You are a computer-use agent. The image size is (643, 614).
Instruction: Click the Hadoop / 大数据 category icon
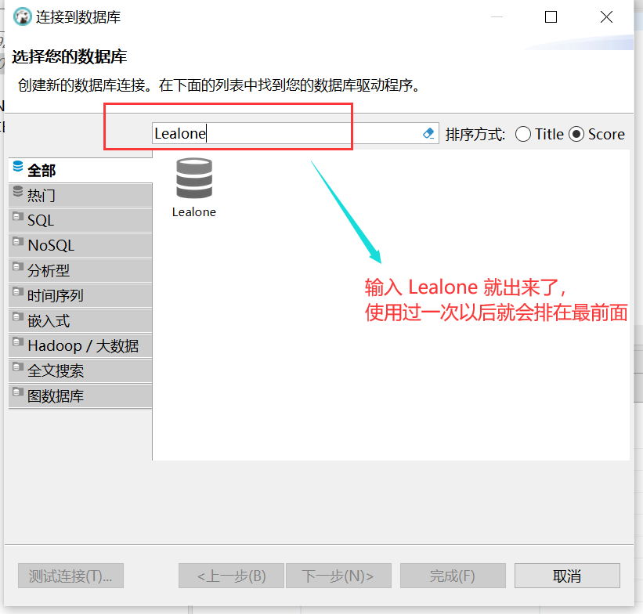click(16, 345)
